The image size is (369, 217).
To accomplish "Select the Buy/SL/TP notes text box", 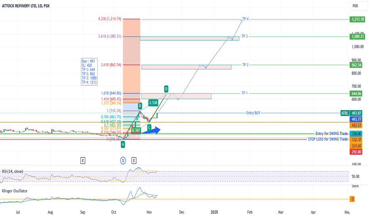I will coord(89,71).
